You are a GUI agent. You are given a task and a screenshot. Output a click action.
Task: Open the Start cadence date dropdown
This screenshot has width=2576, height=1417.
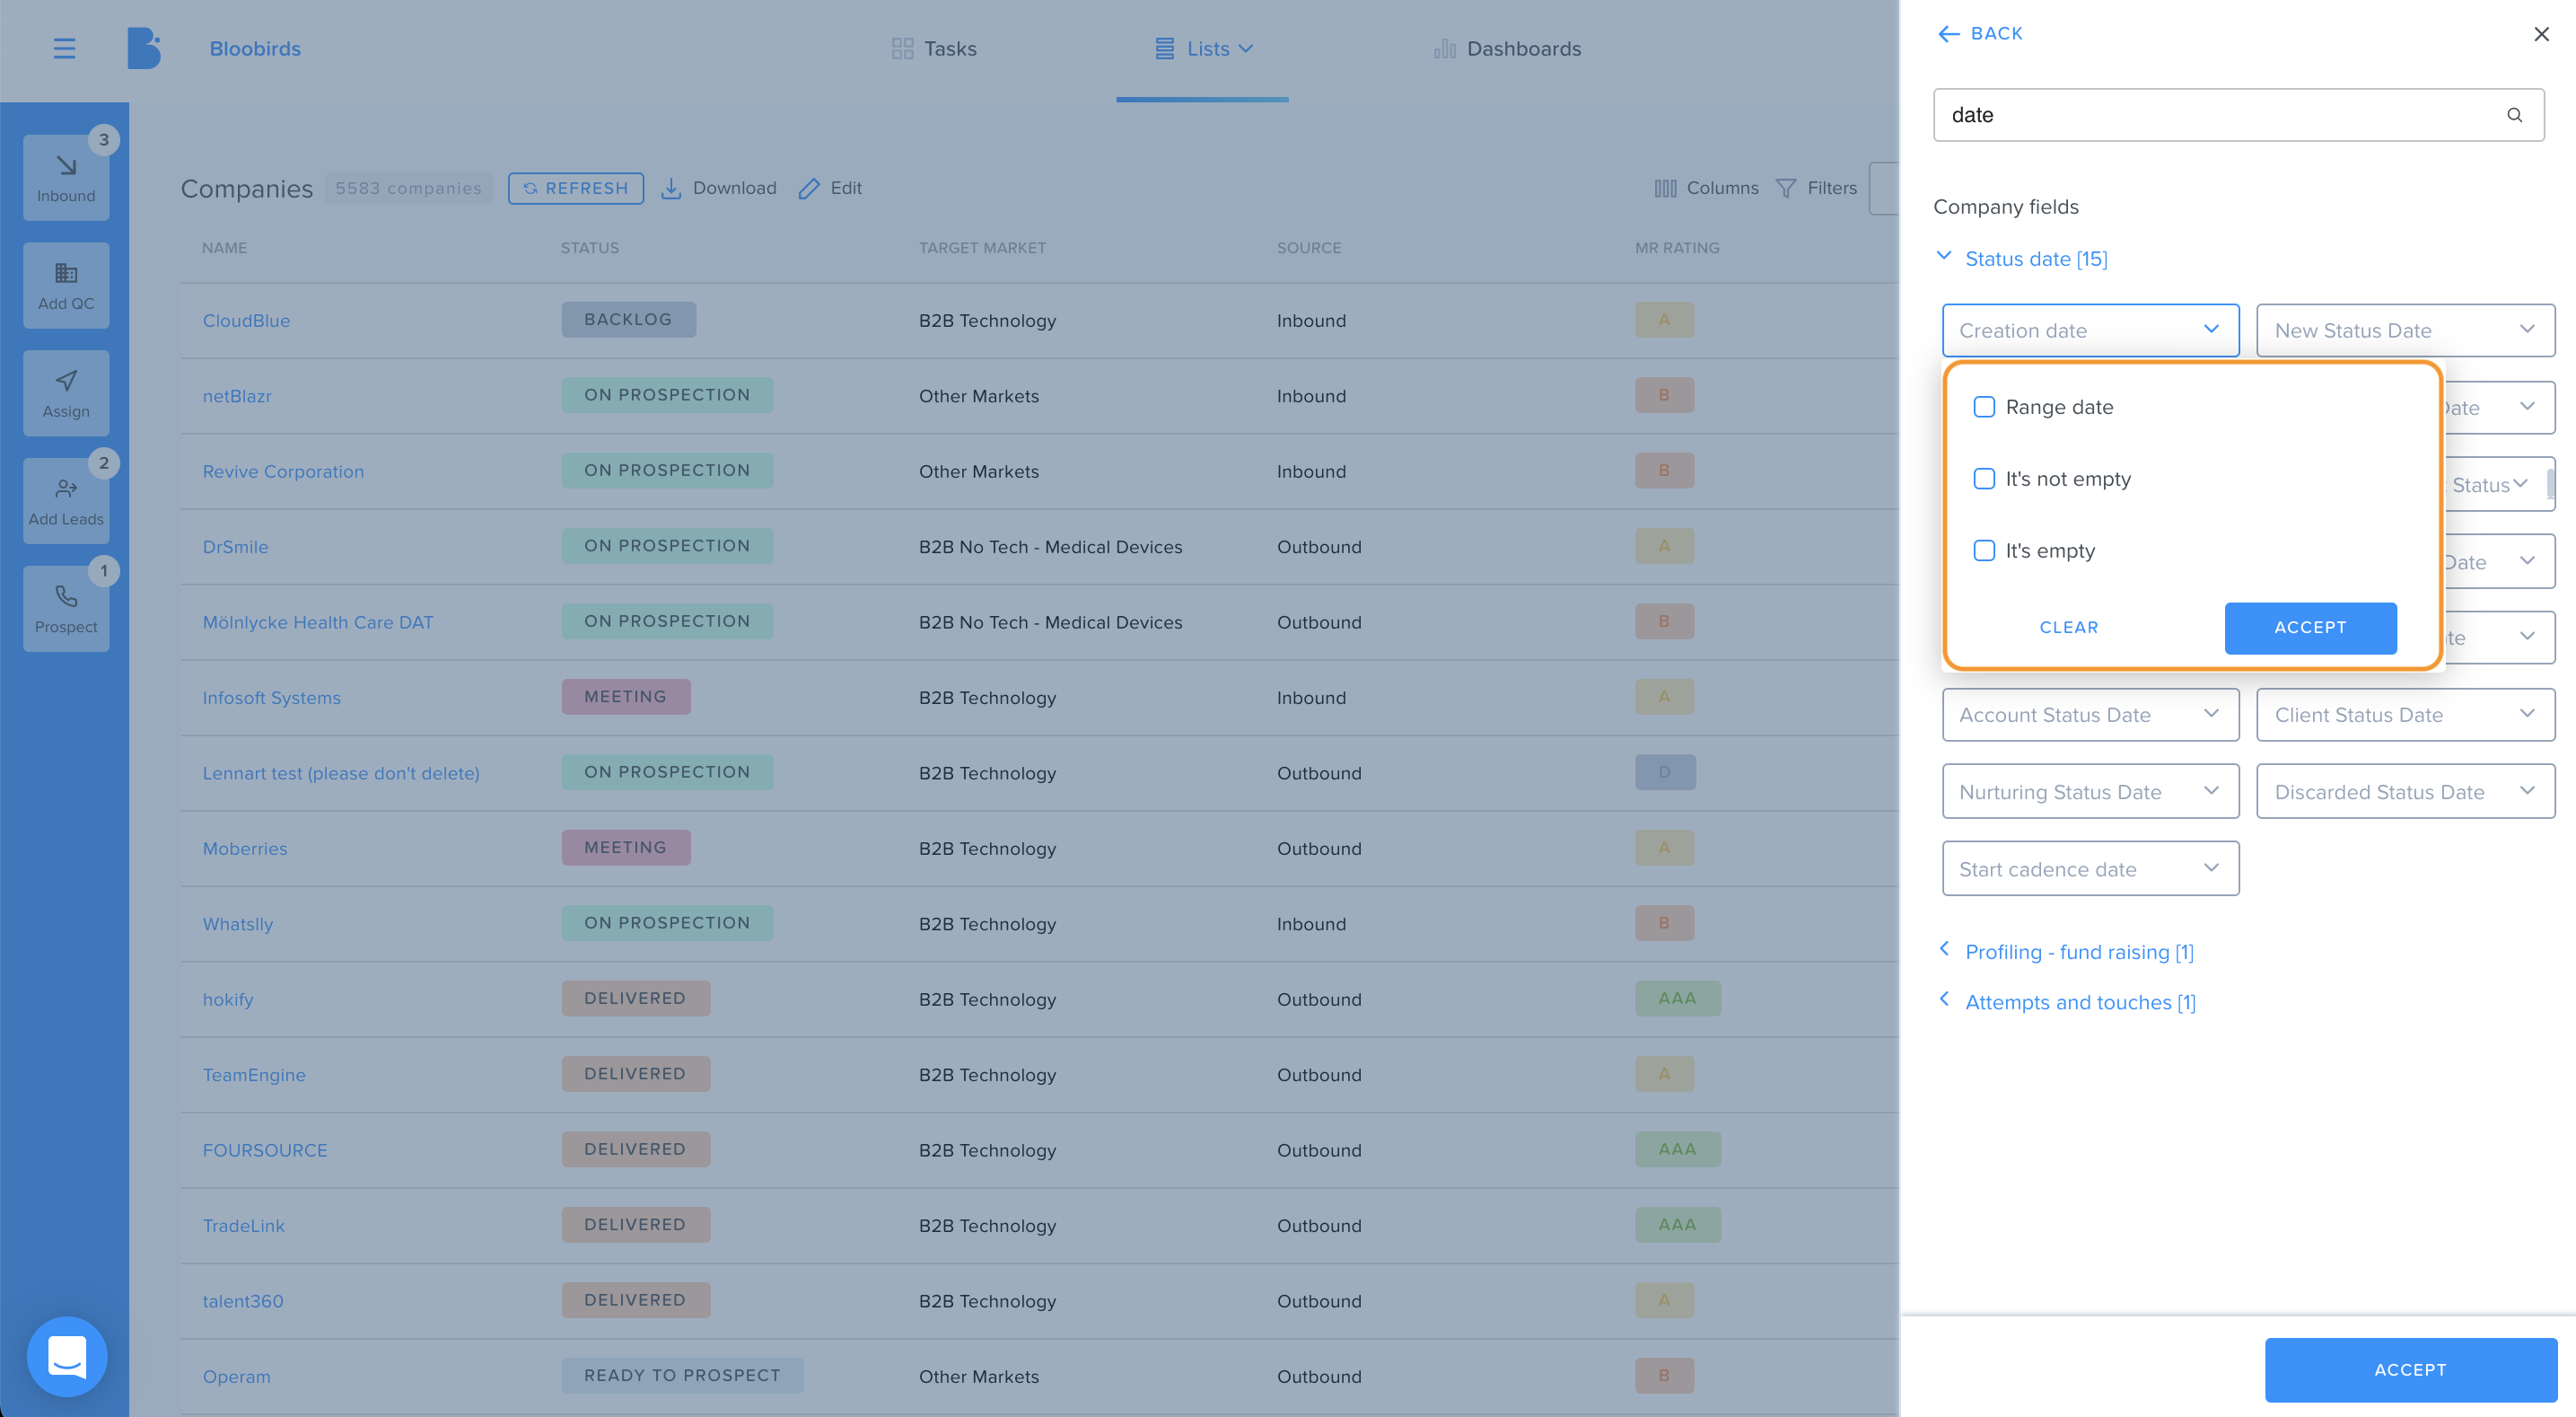click(2090, 868)
